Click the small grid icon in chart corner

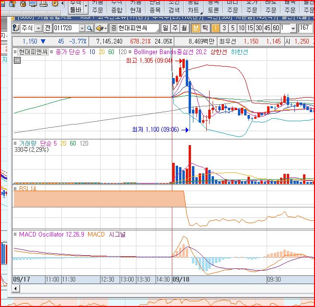(x=17, y=60)
